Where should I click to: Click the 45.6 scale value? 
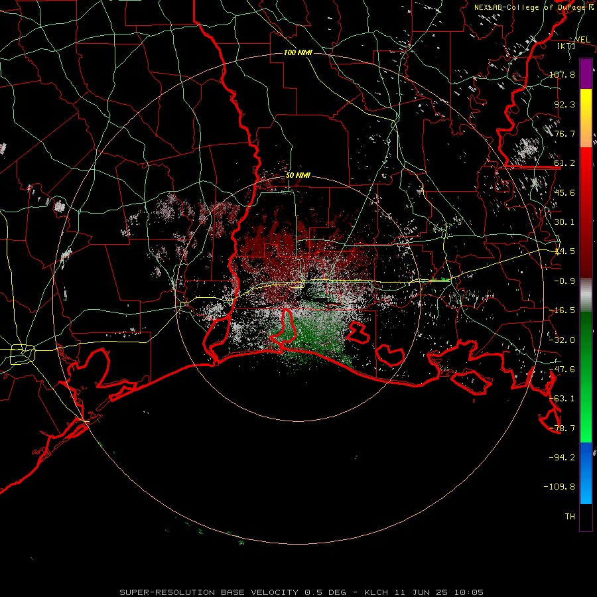(x=564, y=192)
